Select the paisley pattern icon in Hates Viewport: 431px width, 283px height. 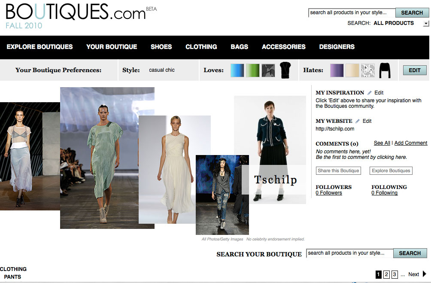click(x=367, y=70)
